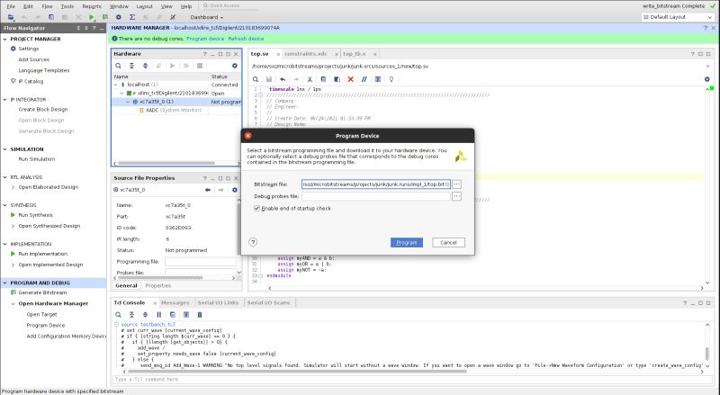
Task: Click the Program button
Action: tap(407, 243)
